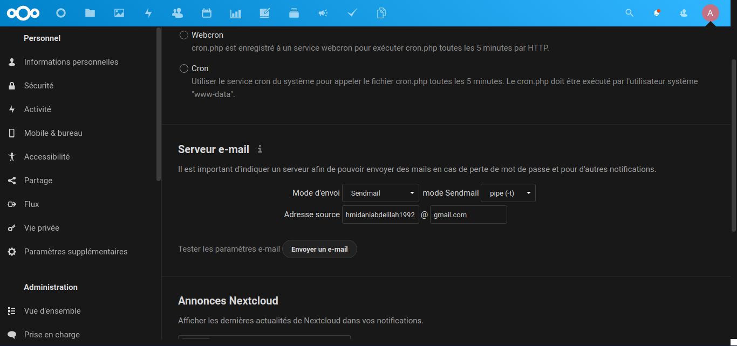Open the Calendar app icon
Viewport: 737px width, 346px height.
[206, 13]
